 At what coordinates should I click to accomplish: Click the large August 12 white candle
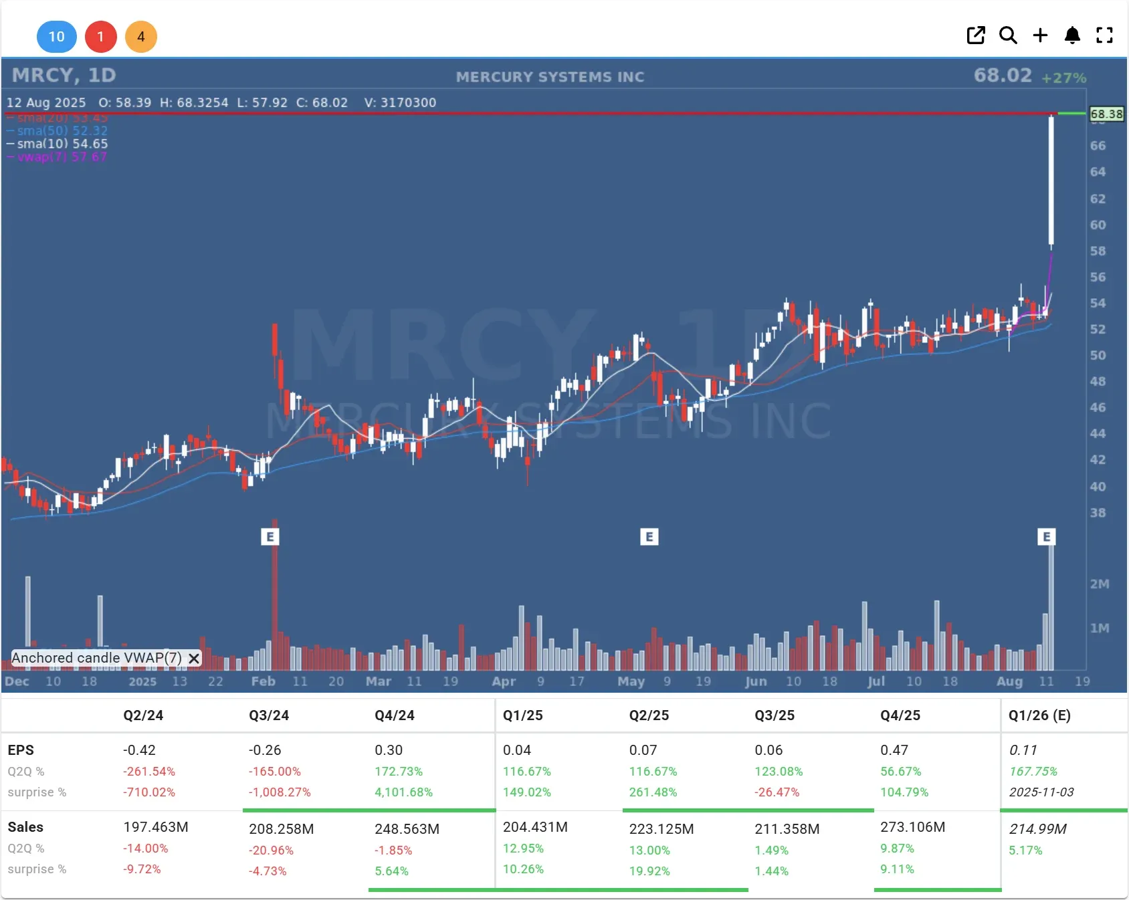[1051, 181]
